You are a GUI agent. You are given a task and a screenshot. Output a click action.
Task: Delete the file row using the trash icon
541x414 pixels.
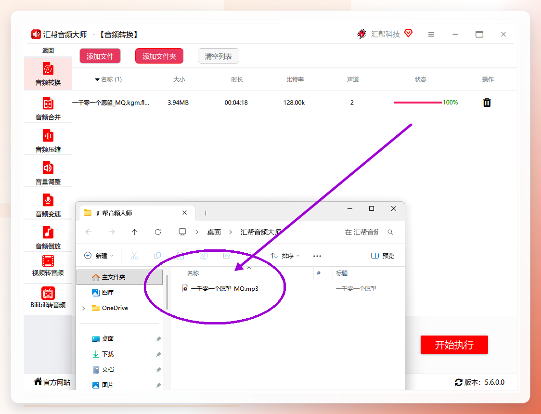click(x=487, y=103)
